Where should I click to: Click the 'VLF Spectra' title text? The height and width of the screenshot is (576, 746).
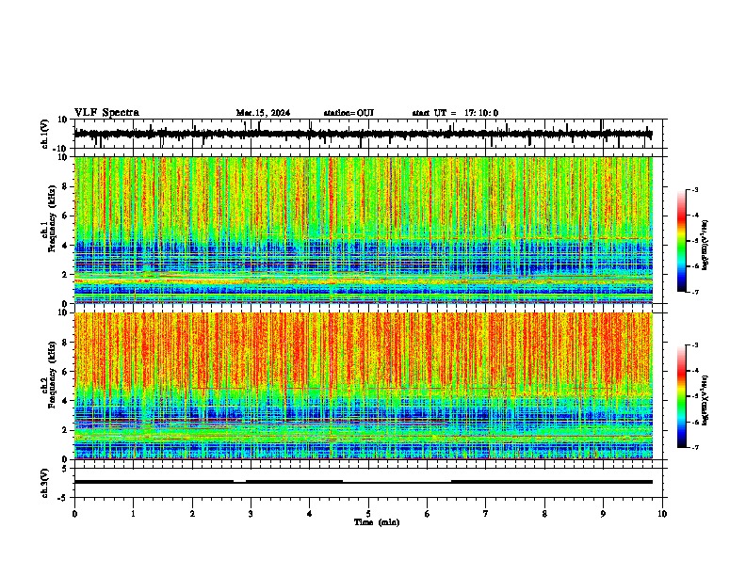tap(106, 112)
